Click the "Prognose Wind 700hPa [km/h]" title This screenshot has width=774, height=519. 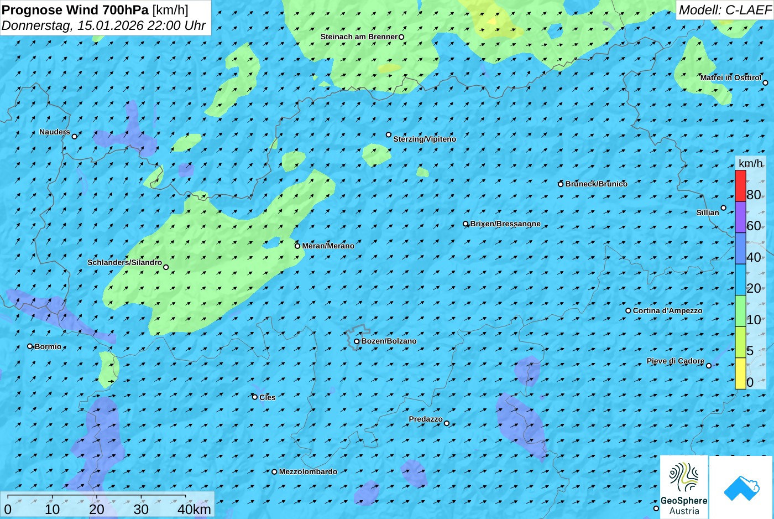click(95, 9)
